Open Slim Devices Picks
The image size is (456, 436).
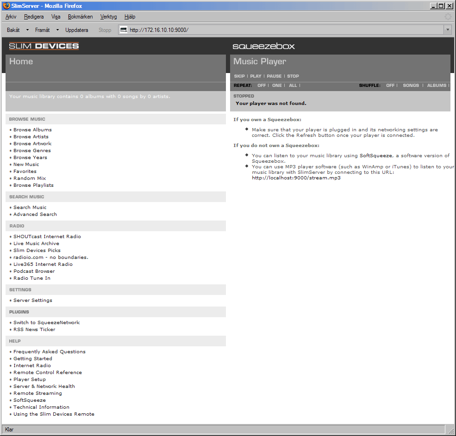tap(37, 251)
